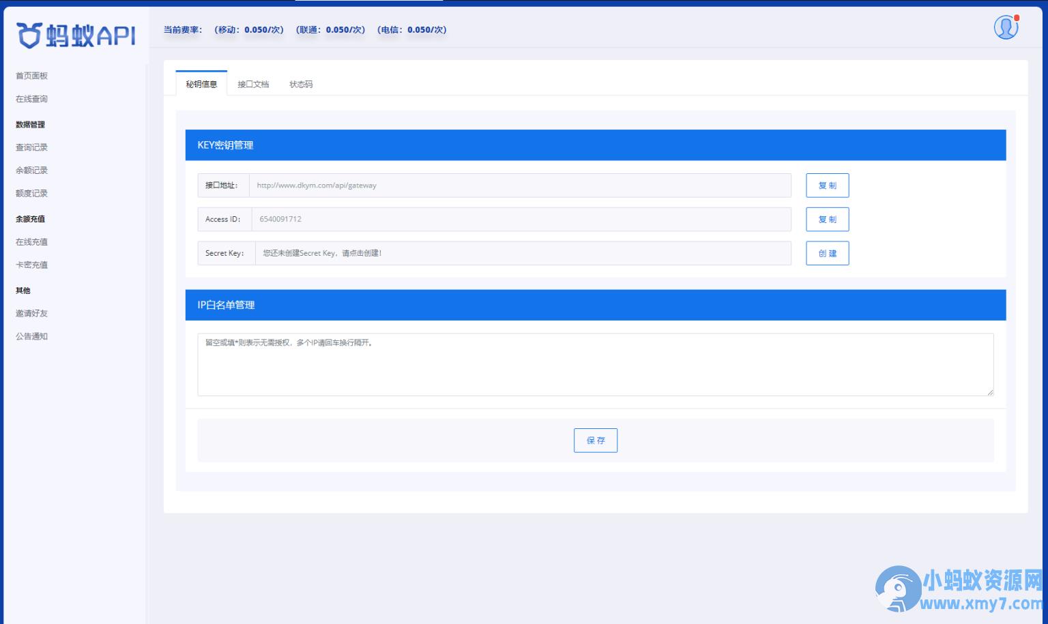Click the 联通 rate 0.050/次 text
Viewport: 1048px width, 624px height.
click(x=331, y=30)
